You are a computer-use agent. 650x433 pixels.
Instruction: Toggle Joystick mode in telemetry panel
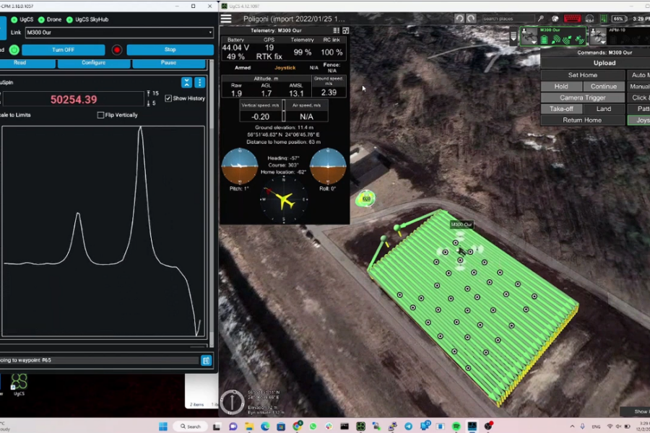click(x=285, y=68)
